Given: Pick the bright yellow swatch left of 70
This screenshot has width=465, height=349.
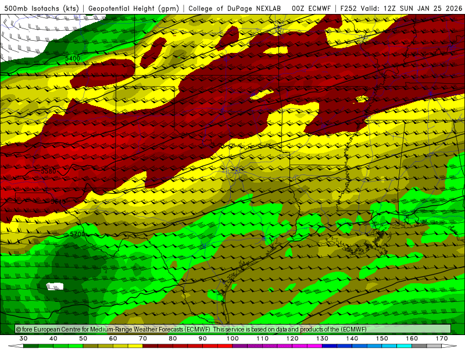Looking at the screenshot, I should point(135,346).
